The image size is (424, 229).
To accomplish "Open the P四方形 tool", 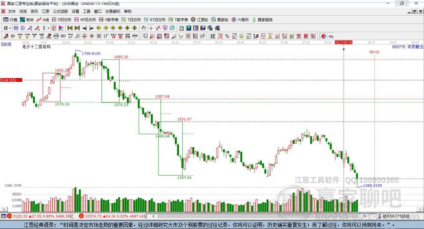I will (62, 20).
